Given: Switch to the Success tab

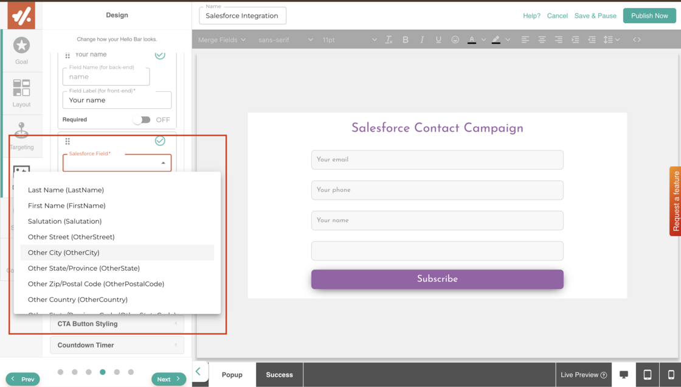Looking at the screenshot, I should click(279, 375).
